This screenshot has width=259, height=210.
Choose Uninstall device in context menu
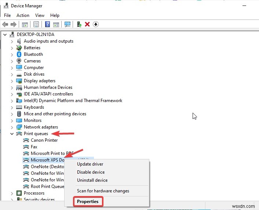click(x=92, y=180)
